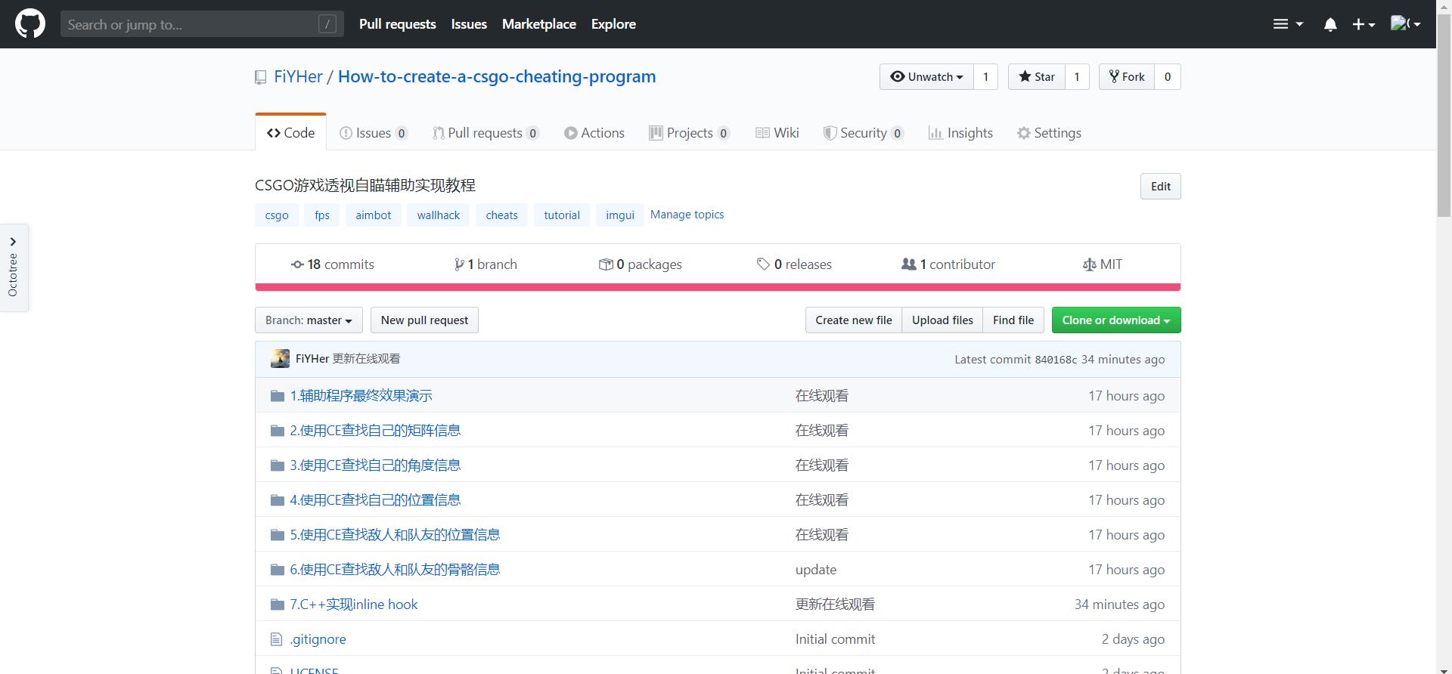Open the .gitignore file

(318, 639)
